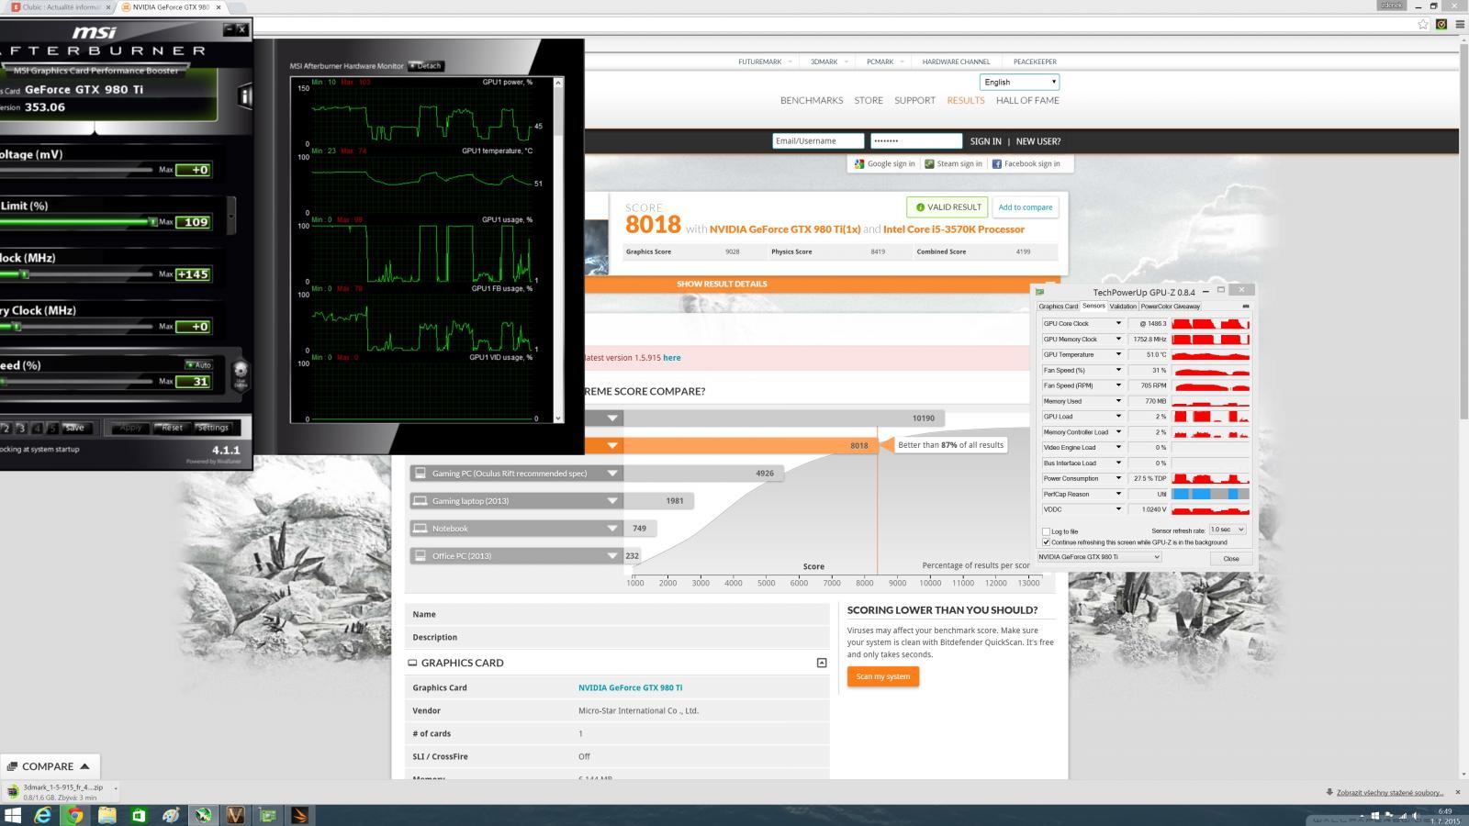Screen dimensions: 1469x826
Task: Focus the password input field
Action: point(916,141)
